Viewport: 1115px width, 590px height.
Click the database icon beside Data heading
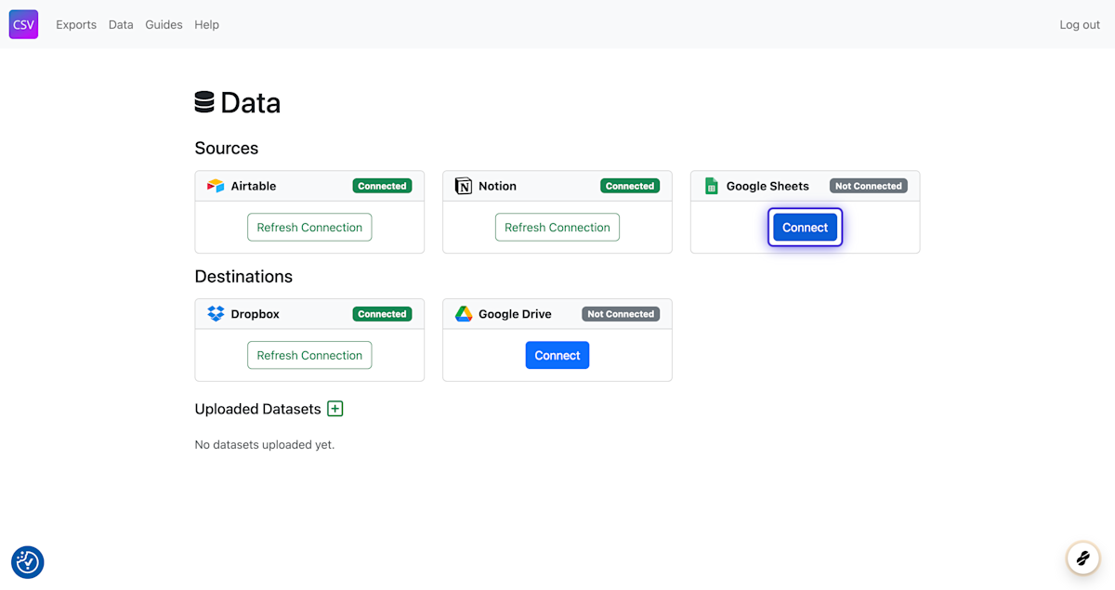(203, 101)
